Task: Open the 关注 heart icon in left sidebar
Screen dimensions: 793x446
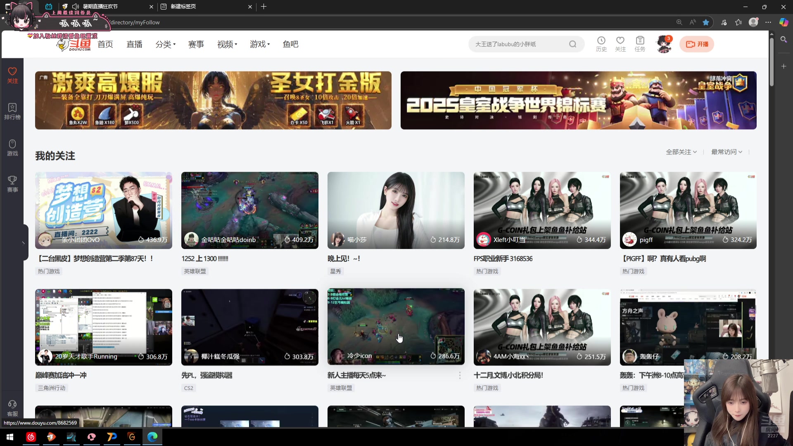Action: pyautogui.click(x=12, y=75)
